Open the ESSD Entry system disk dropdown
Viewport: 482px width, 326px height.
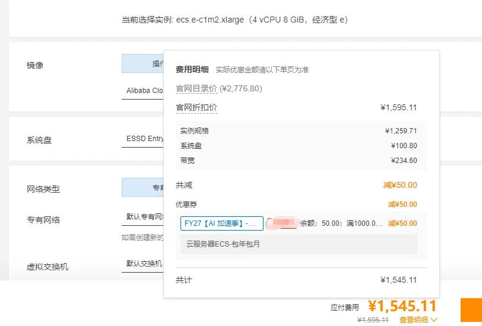[142, 139]
